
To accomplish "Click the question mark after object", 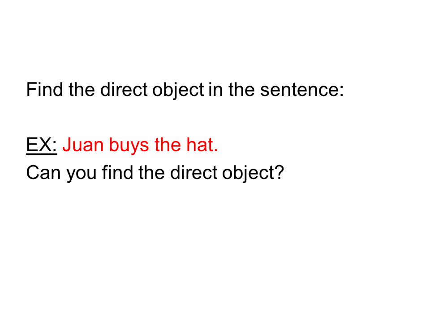I will click(x=279, y=172).
